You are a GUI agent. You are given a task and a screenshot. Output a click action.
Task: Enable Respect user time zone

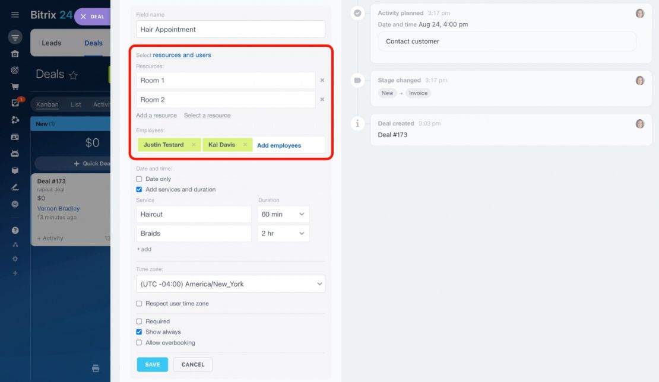(x=139, y=304)
